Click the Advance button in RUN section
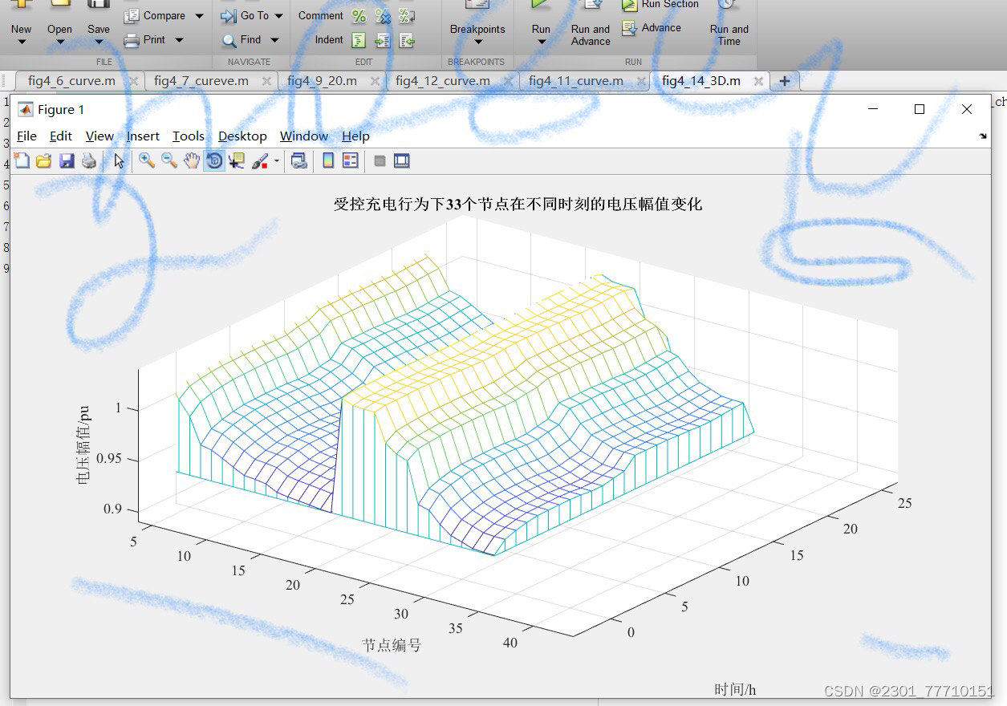This screenshot has height=706, width=1007. pyautogui.click(x=652, y=28)
